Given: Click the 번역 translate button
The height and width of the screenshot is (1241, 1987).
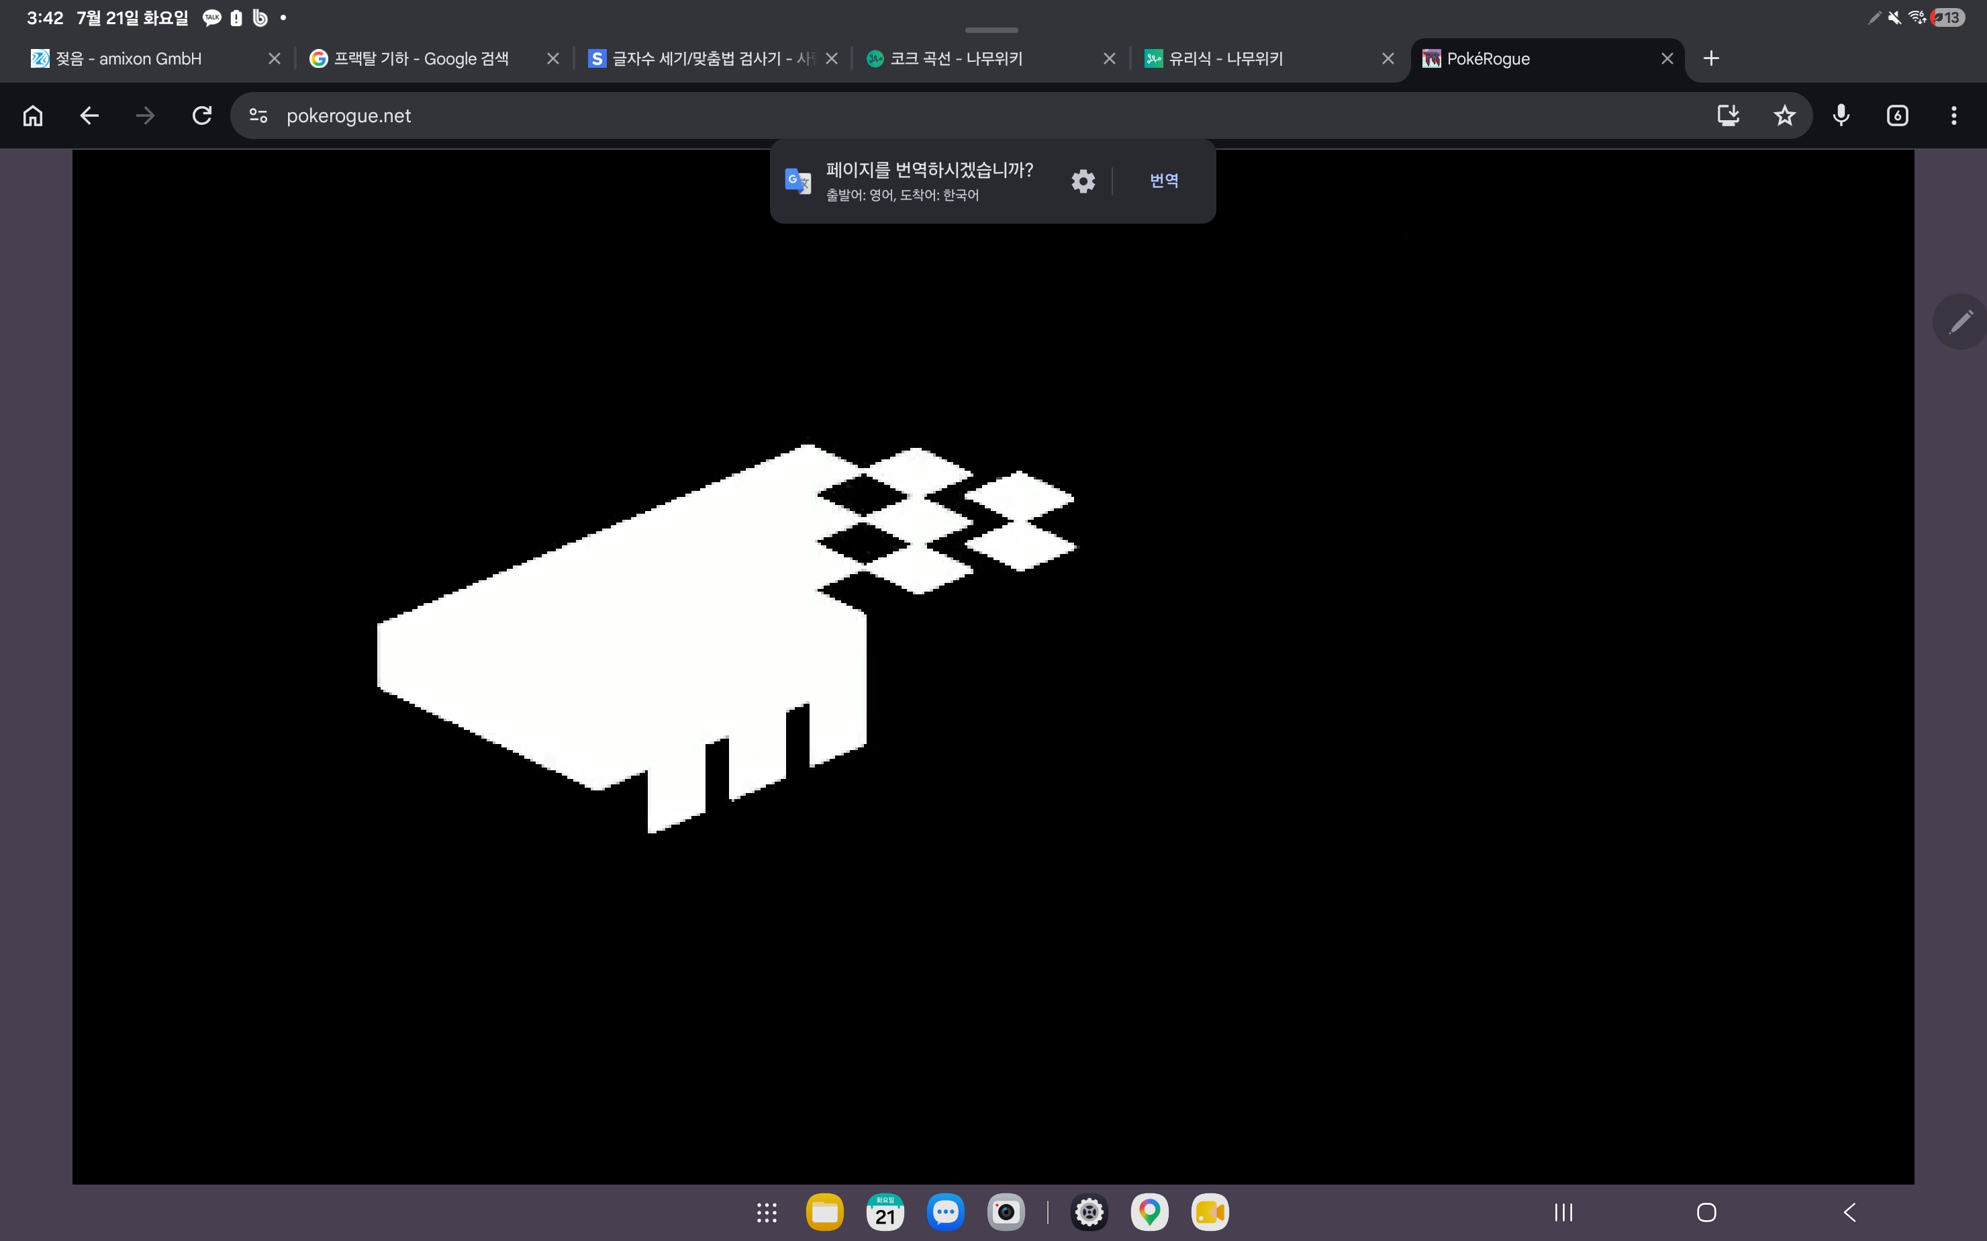Looking at the screenshot, I should coord(1164,181).
